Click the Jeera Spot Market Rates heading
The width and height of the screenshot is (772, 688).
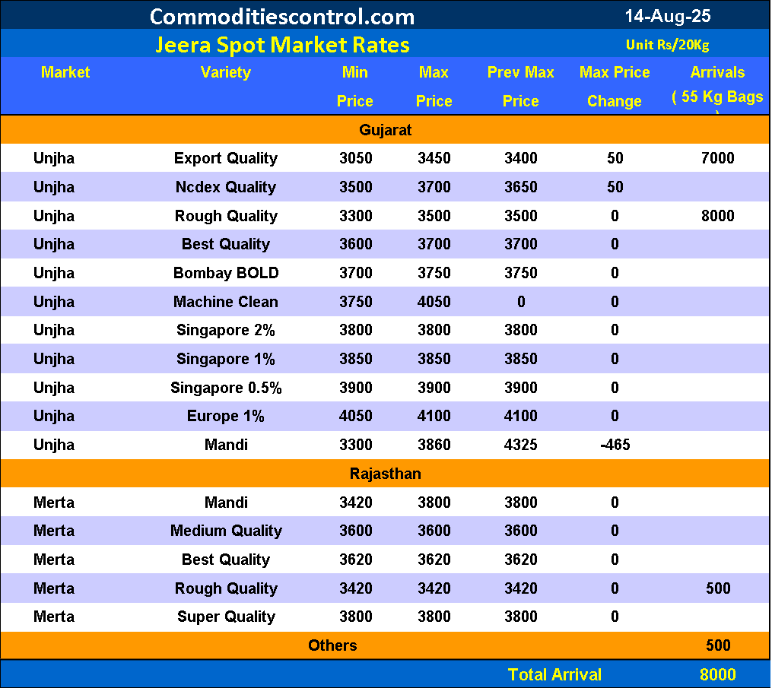[x=282, y=45]
